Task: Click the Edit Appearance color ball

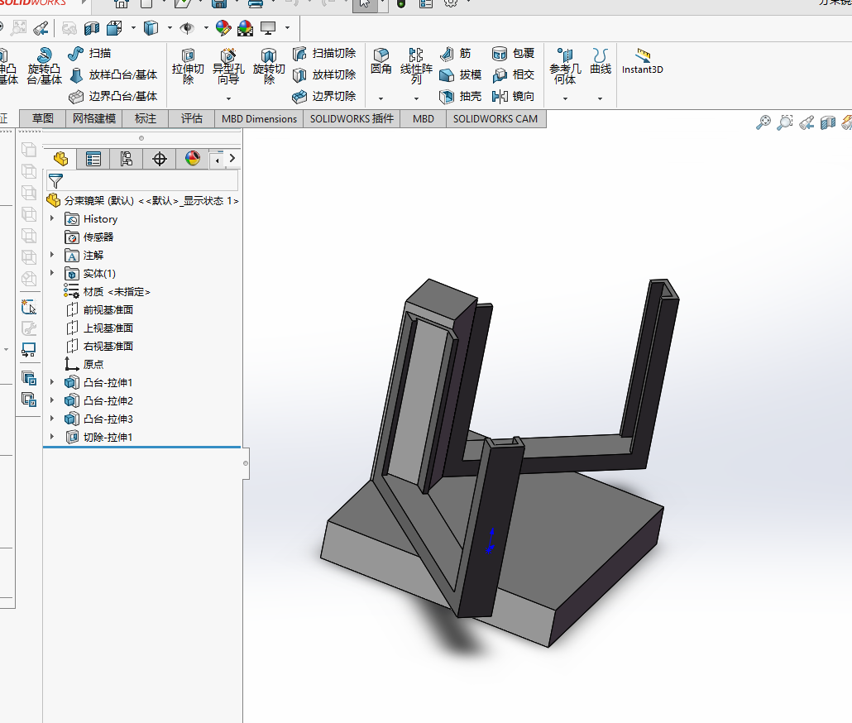Action: (x=223, y=27)
